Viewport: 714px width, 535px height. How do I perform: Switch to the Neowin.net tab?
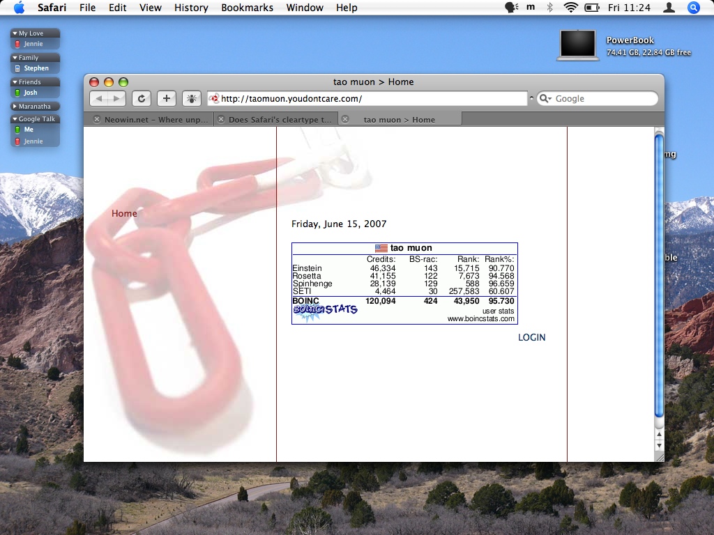[149, 119]
